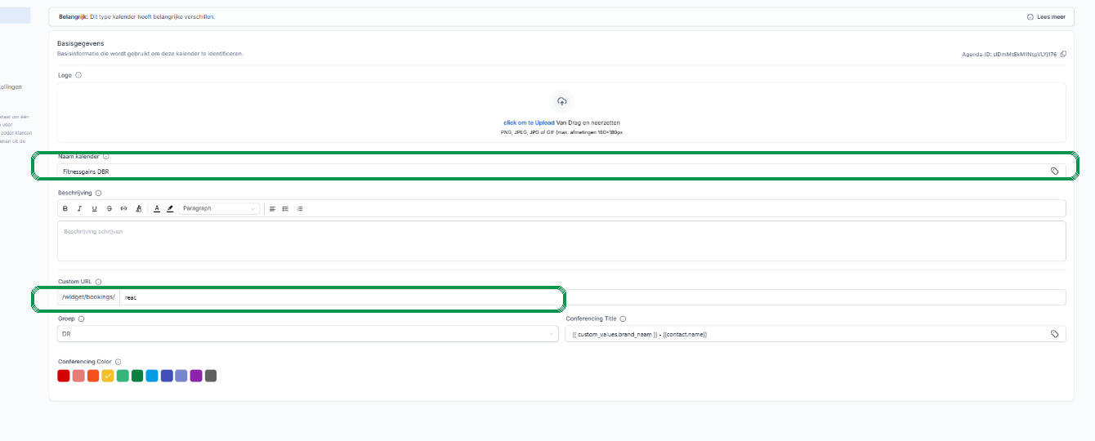Insert a link via the editor toolbar
1095x441 pixels.
123,208
